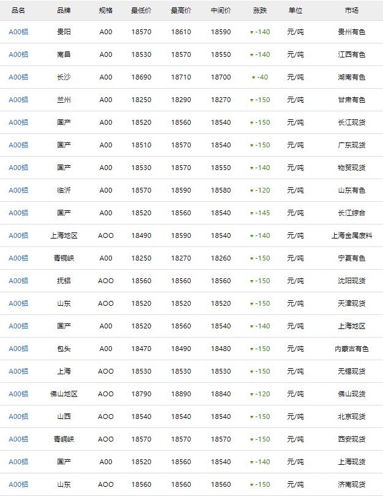The image size is (383, 496).
Task: Select the 佛山地区 brand cell
Action: 64,394
